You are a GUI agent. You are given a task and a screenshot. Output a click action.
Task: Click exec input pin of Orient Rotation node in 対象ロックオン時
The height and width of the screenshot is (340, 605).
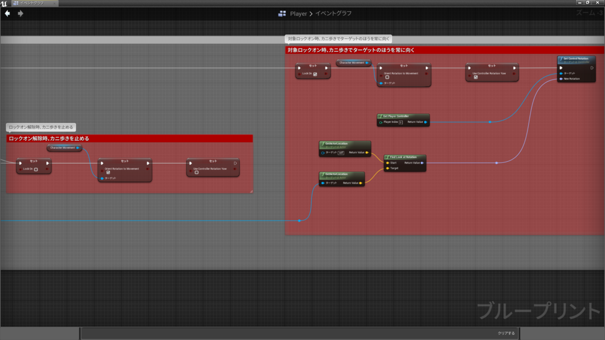(x=381, y=68)
